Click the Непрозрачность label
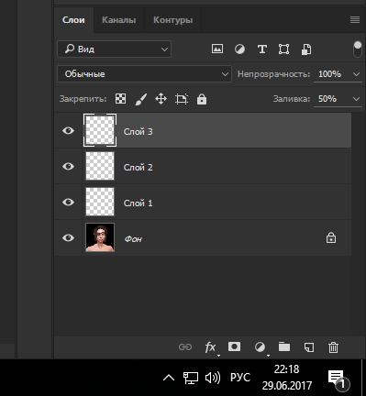 273,74
